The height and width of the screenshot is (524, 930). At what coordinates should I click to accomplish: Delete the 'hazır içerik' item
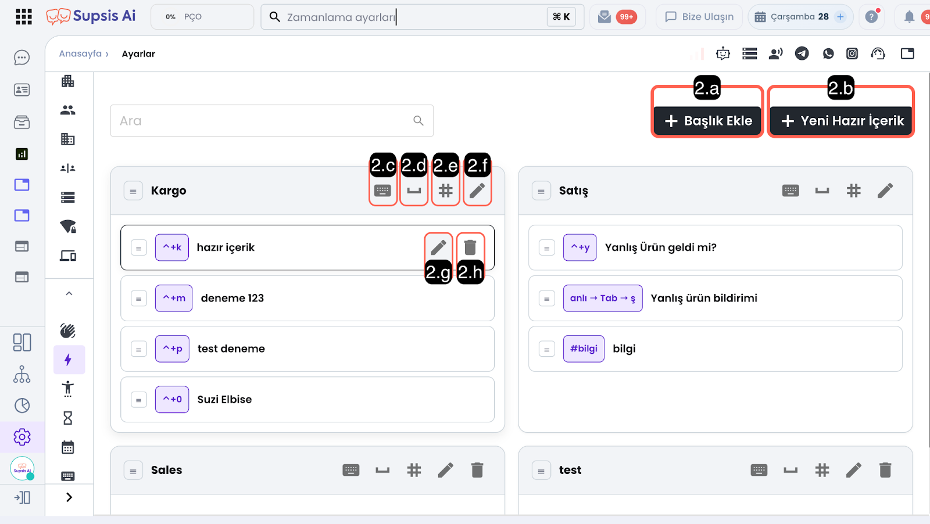[x=470, y=247]
